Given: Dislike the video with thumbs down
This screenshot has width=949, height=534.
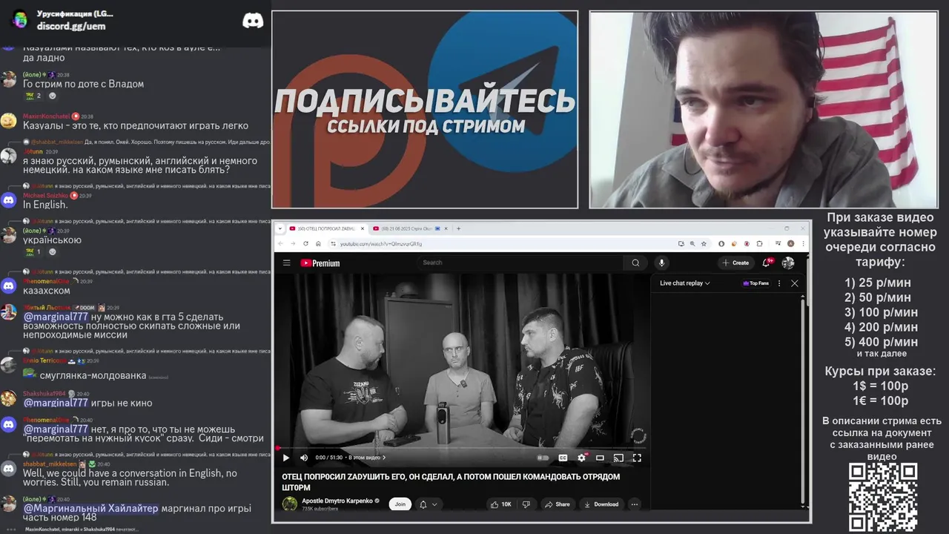Looking at the screenshot, I should point(526,504).
